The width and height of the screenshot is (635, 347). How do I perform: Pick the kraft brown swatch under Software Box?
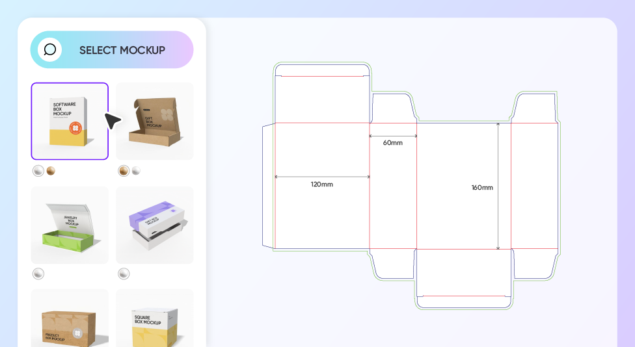point(51,171)
